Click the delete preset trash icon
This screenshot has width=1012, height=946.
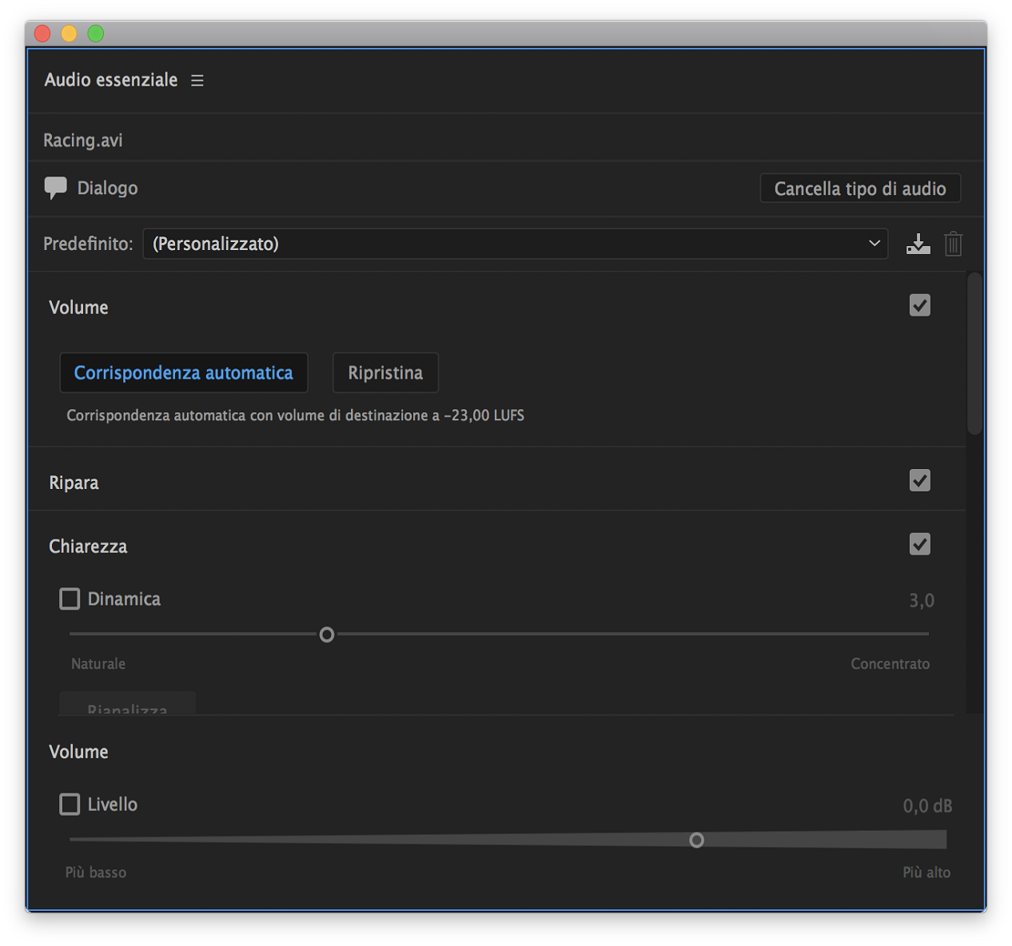coord(953,244)
